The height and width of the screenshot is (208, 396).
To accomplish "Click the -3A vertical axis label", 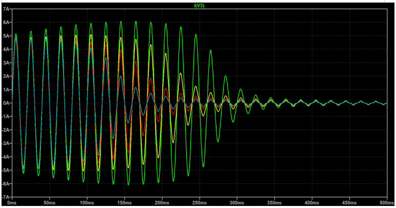I will coord(6,143).
